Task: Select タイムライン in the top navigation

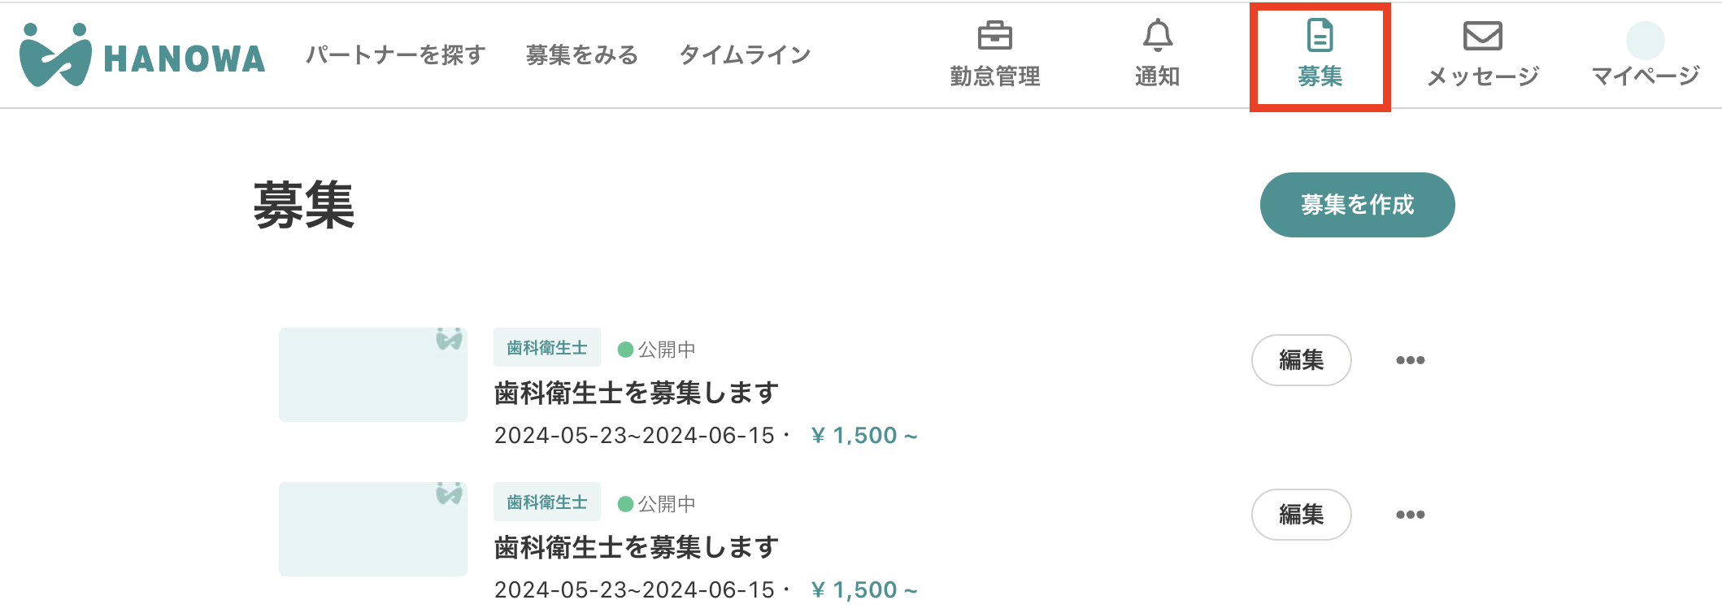Action: (745, 55)
